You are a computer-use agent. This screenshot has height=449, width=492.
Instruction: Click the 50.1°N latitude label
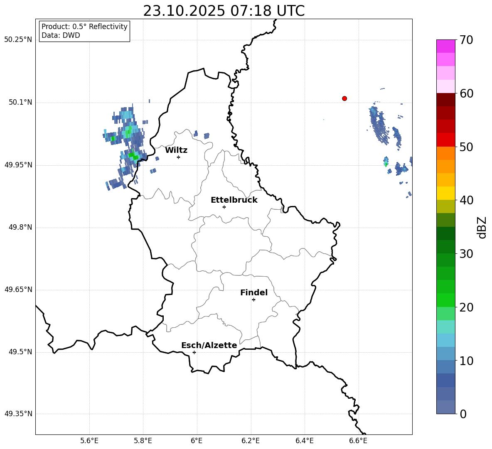tap(20, 103)
